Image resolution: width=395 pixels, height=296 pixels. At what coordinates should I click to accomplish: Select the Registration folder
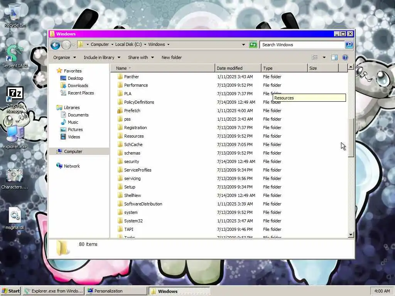[135, 128]
